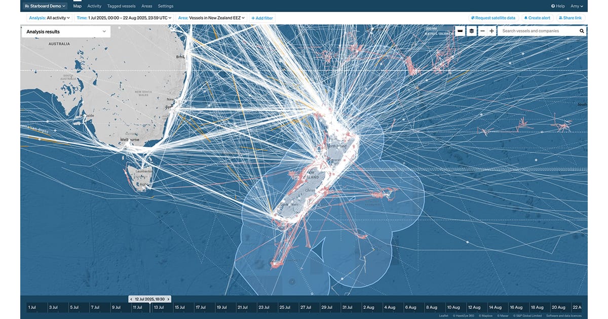The image size is (608, 319).
Task: Open the Time range filter dropdown
Action: coord(124,18)
